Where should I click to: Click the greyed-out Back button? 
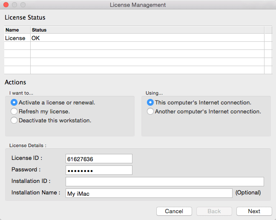pyautogui.click(x=214, y=211)
